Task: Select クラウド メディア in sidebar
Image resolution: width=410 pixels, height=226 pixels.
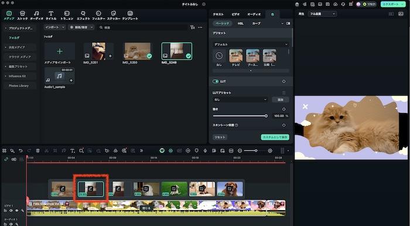Action: (x=20, y=57)
